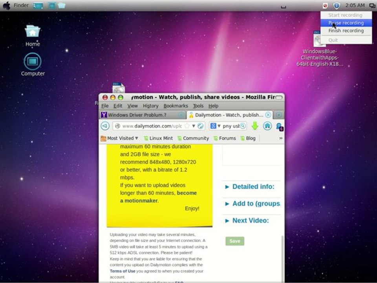Show more bookmarks with the chevron
Viewport: 377px width, 283px height.
280,138
